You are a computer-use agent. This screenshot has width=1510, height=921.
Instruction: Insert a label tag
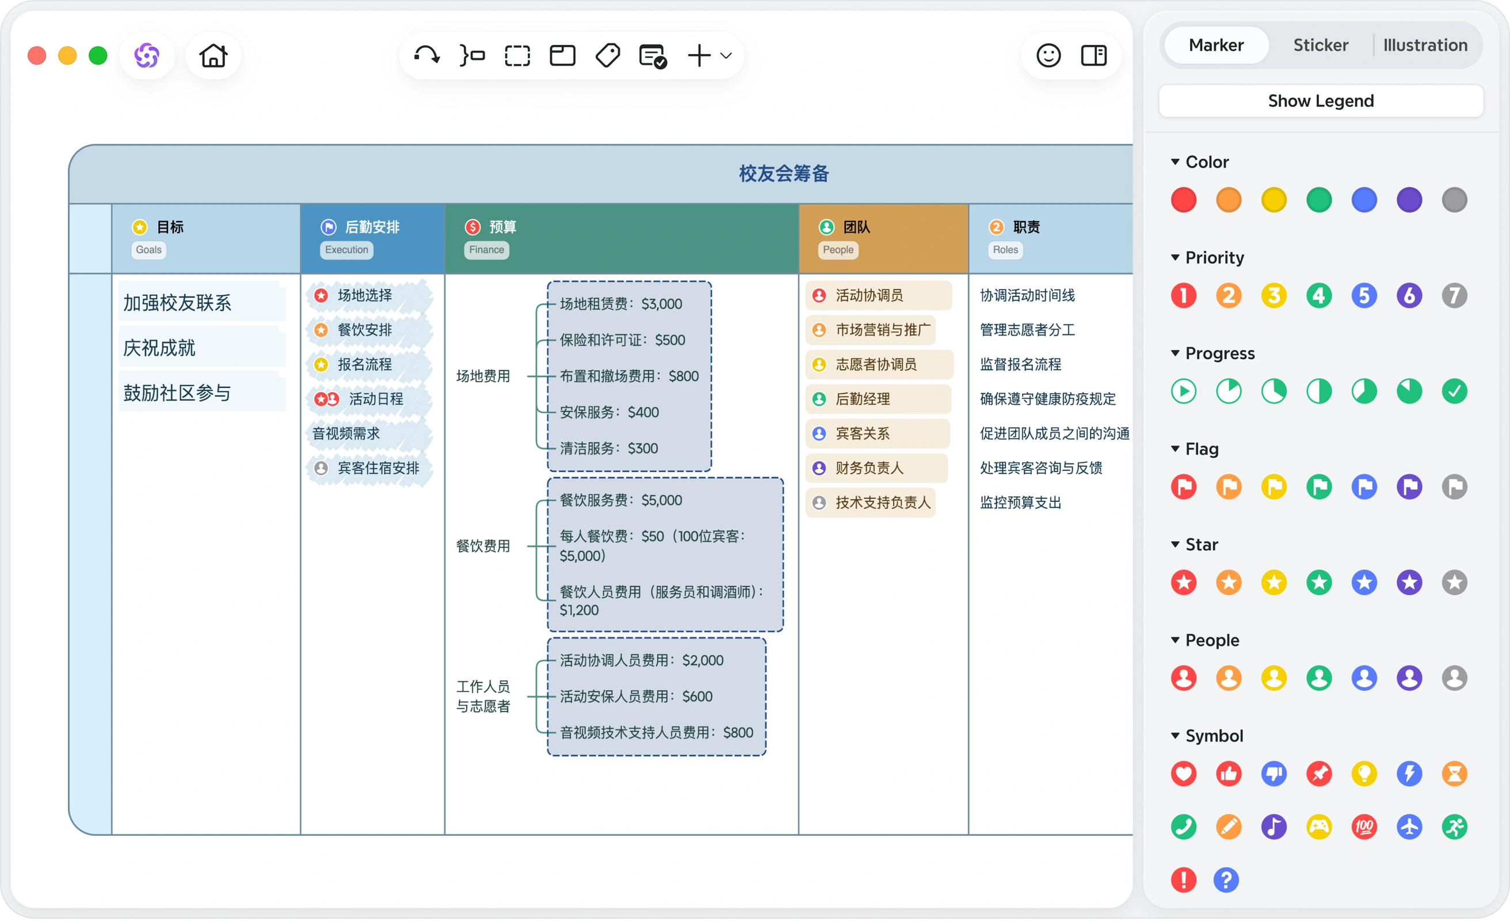[x=608, y=56]
